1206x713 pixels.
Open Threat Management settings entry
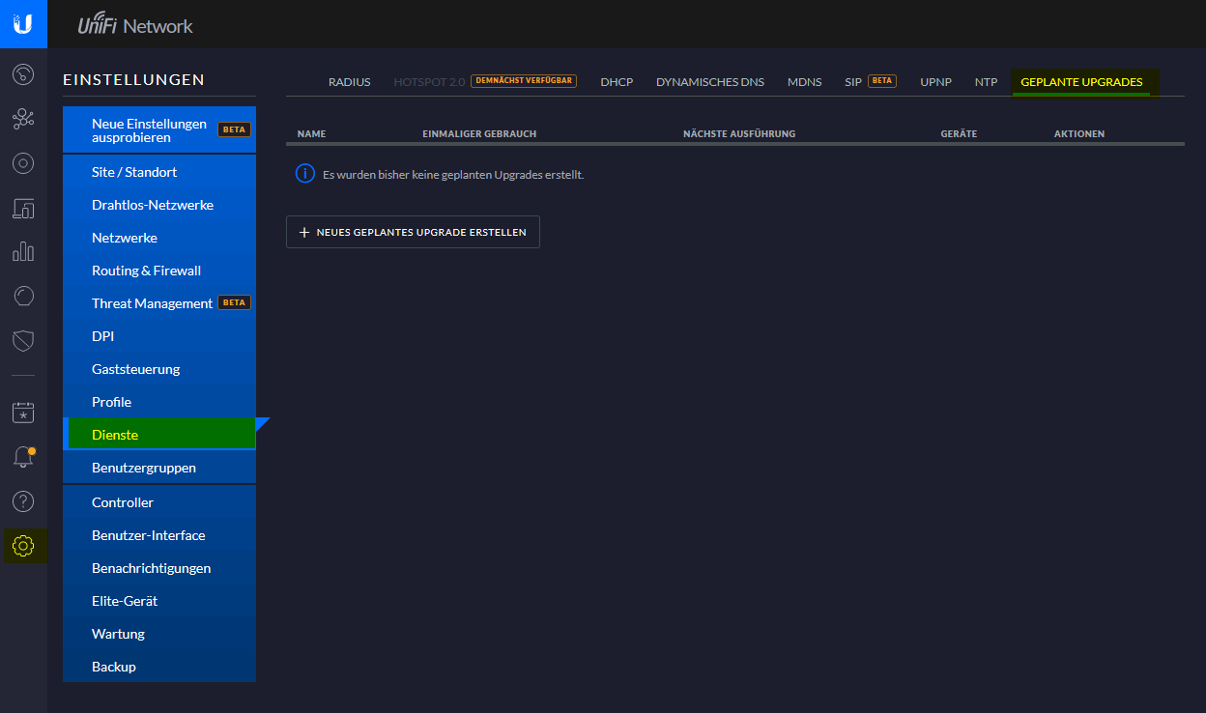click(x=159, y=303)
